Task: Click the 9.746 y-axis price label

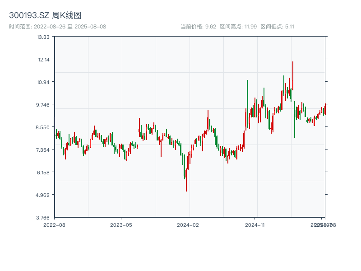Action: (42, 105)
